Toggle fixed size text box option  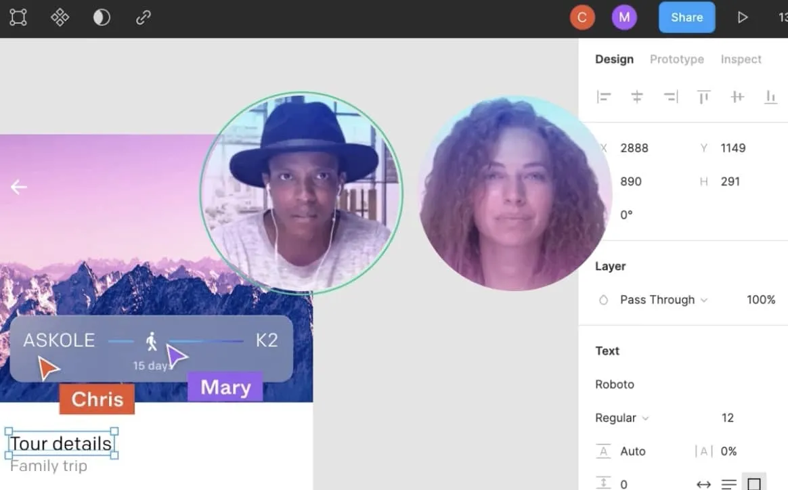click(x=754, y=484)
